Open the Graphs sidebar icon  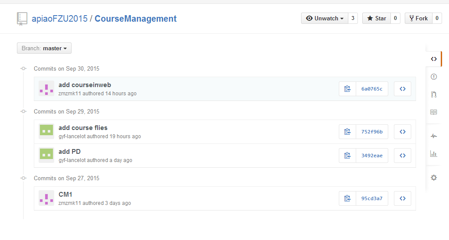pos(434,154)
